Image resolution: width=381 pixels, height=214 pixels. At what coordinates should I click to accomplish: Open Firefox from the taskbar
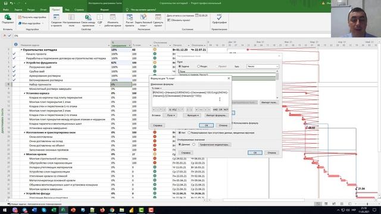(102, 210)
